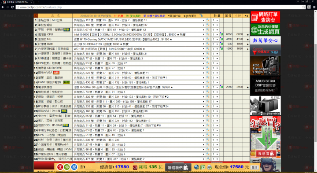Click the green 你 circle icon
The width and height of the screenshot is (317, 173).
[x=67, y=167]
